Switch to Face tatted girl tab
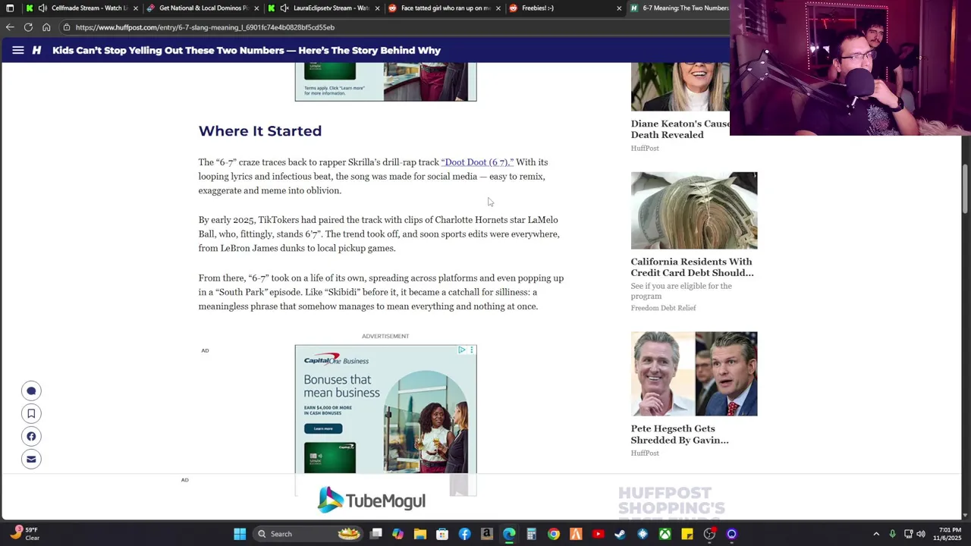This screenshot has height=546, width=971. [445, 8]
